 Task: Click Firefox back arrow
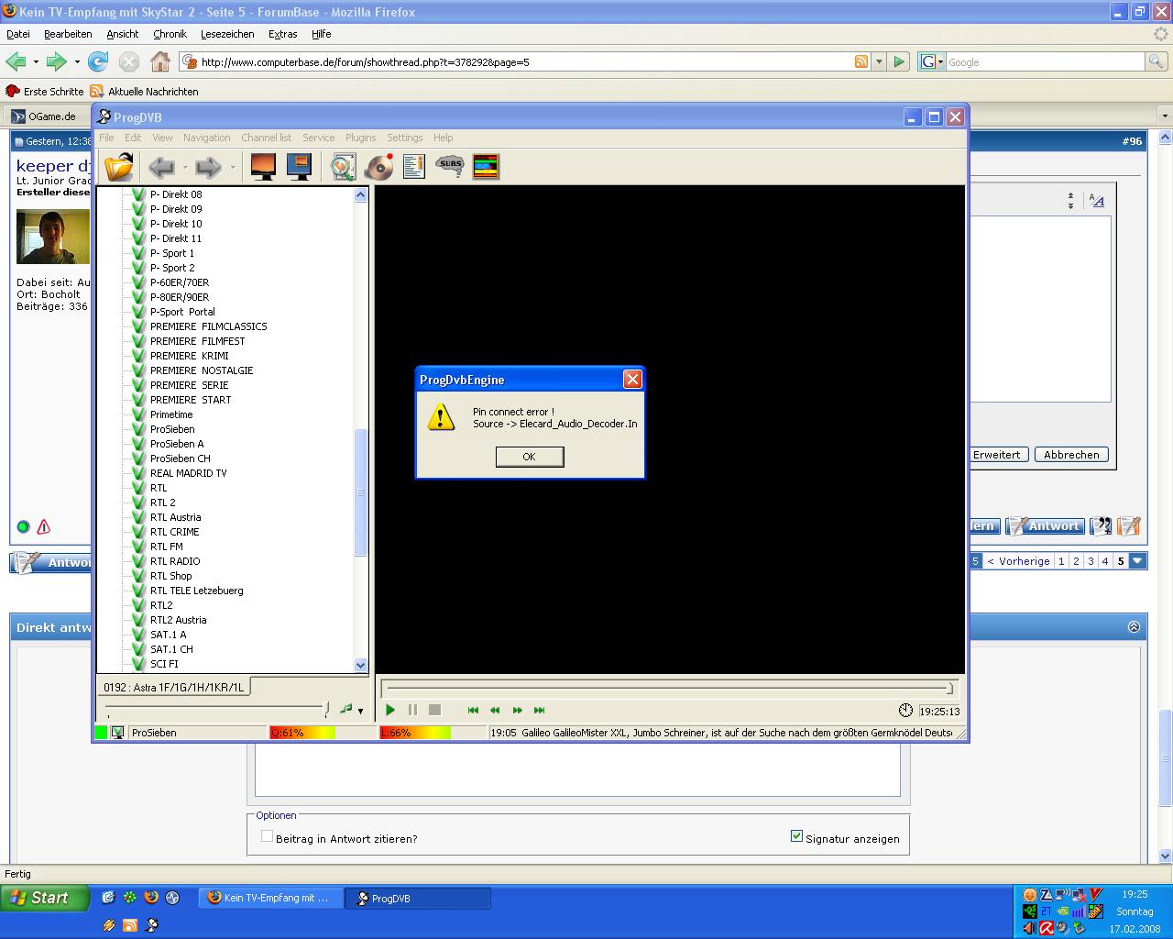click(16, 61)
